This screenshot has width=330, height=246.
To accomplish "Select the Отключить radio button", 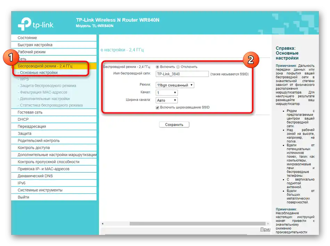I will point(178,67).
